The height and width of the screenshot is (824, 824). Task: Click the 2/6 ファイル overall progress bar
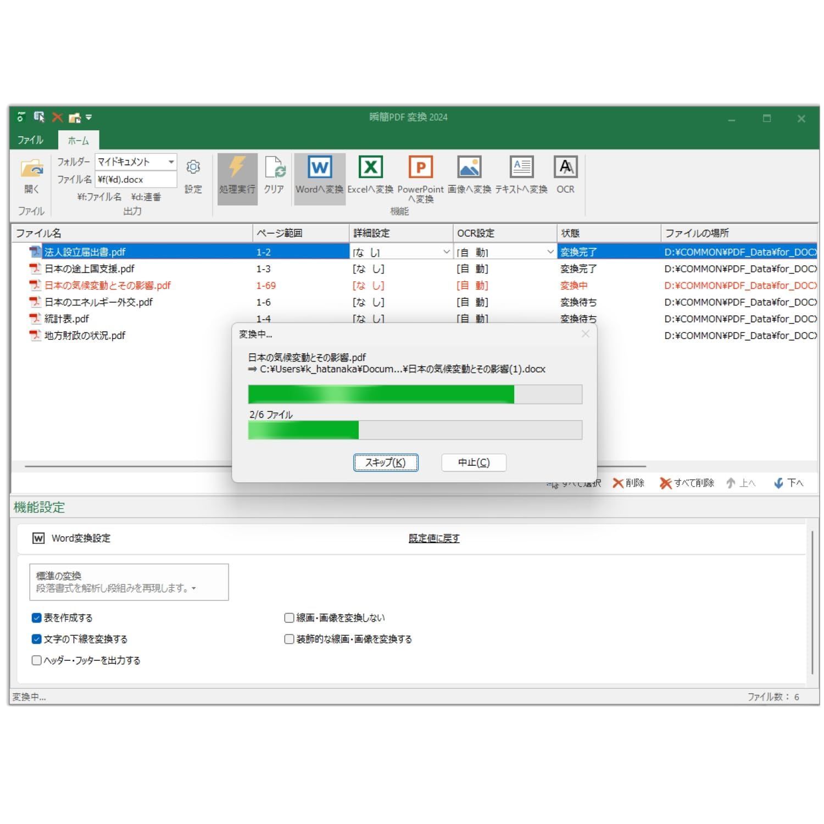coord(415,430)
